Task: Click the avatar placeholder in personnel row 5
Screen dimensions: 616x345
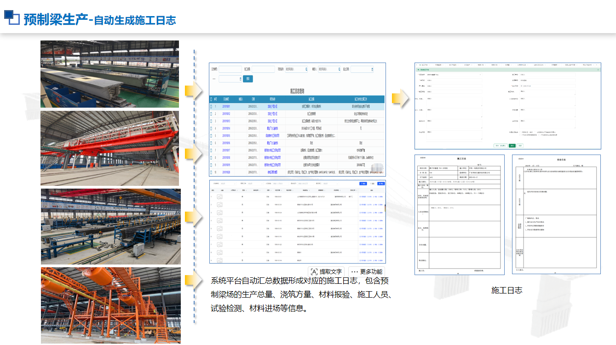Action: coord(220,229)
